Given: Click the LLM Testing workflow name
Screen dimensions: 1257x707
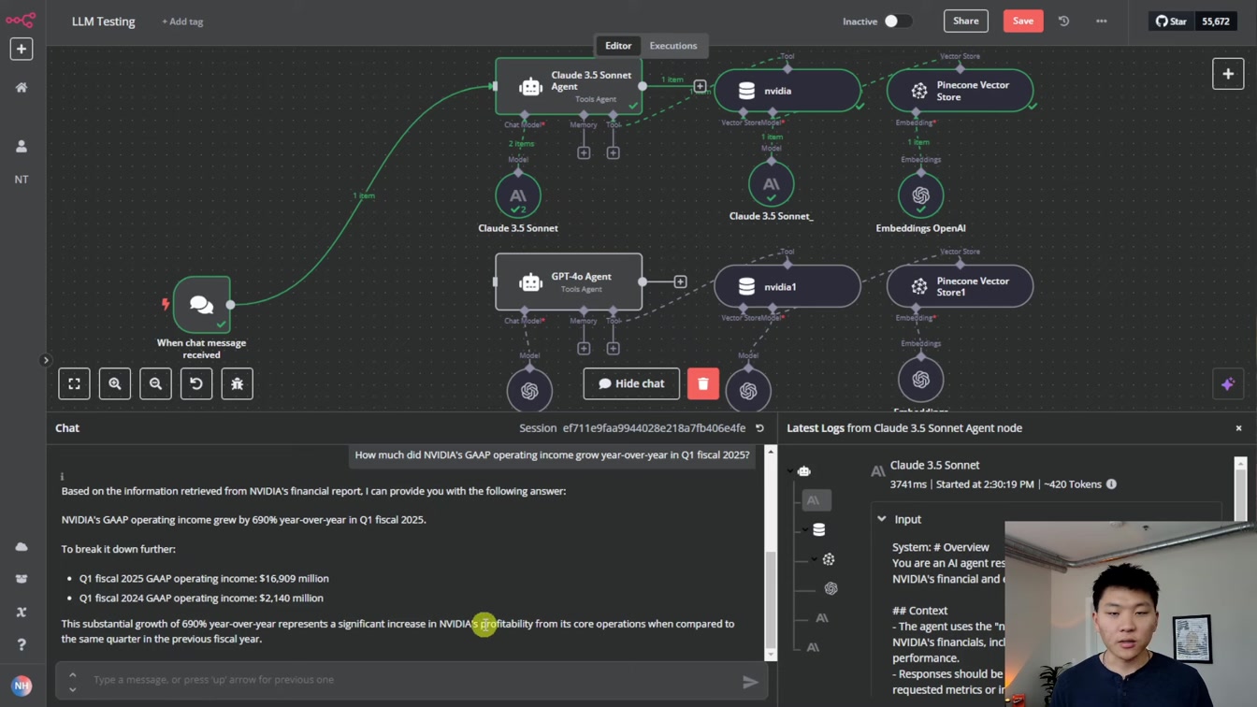Looking at the screenshot, I should [104, 21].
